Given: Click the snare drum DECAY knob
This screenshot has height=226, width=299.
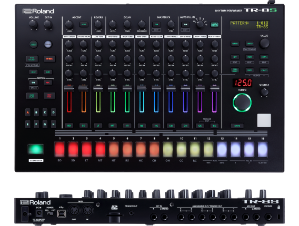Looking at the screenshot, I should point(84,59).
